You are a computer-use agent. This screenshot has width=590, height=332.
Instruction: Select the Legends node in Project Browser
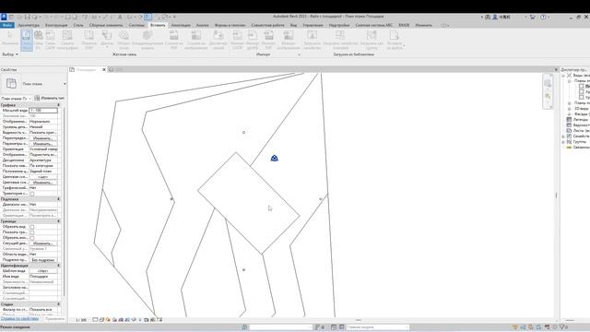click(x=580, y=120)
